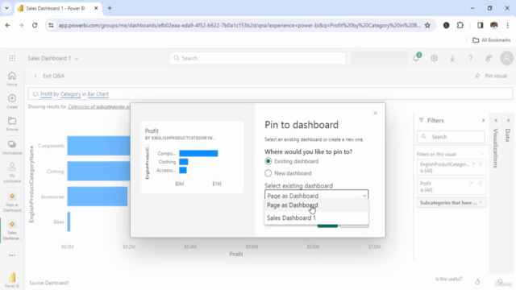This screenshot has width=516, height=290.
Task: Click the Power BI logo at the sidebar bottom
Action: (12, 280)
